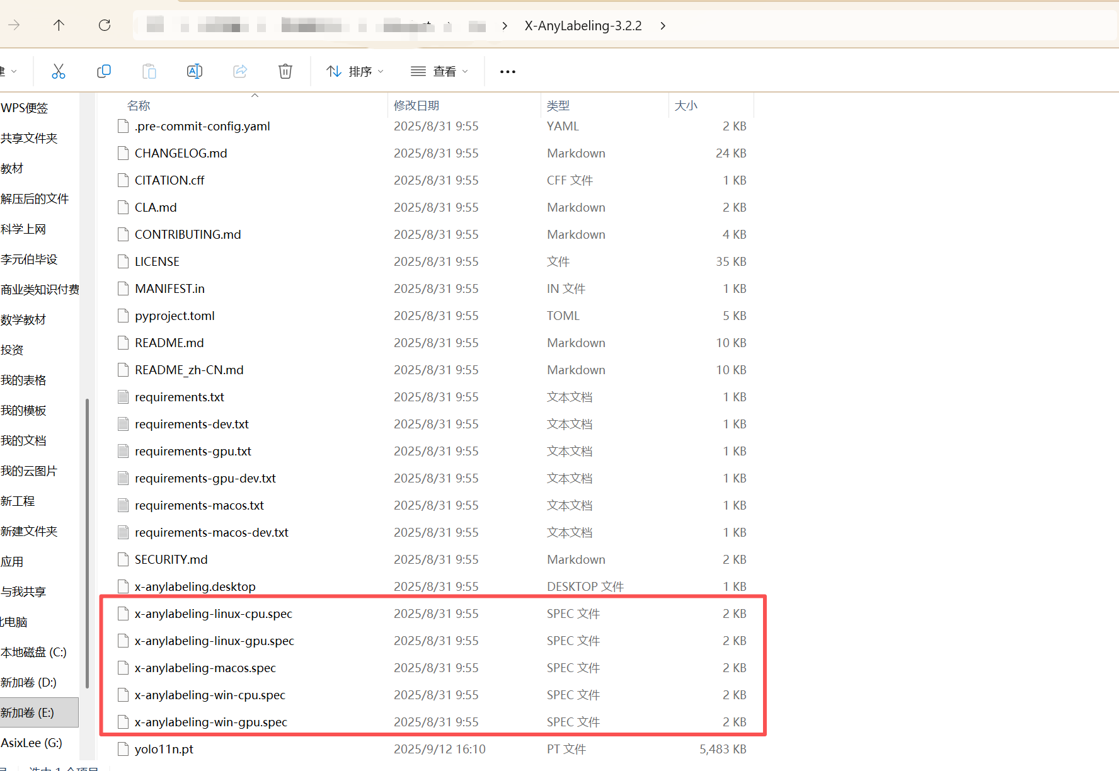
Task: Open 新加卷 (D:) in the sidebar
Action: point(28,683)
